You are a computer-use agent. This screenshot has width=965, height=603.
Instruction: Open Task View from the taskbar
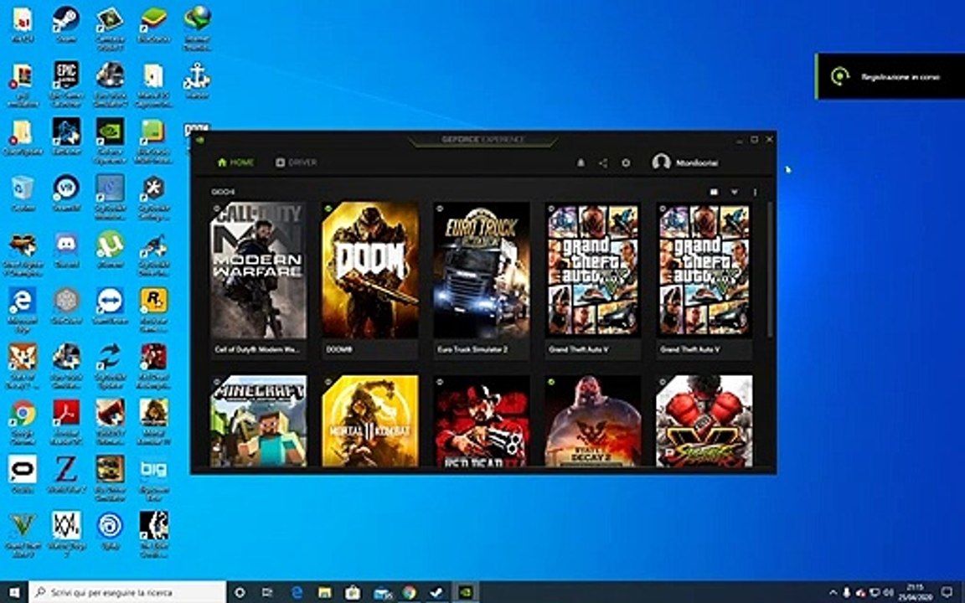268,593
